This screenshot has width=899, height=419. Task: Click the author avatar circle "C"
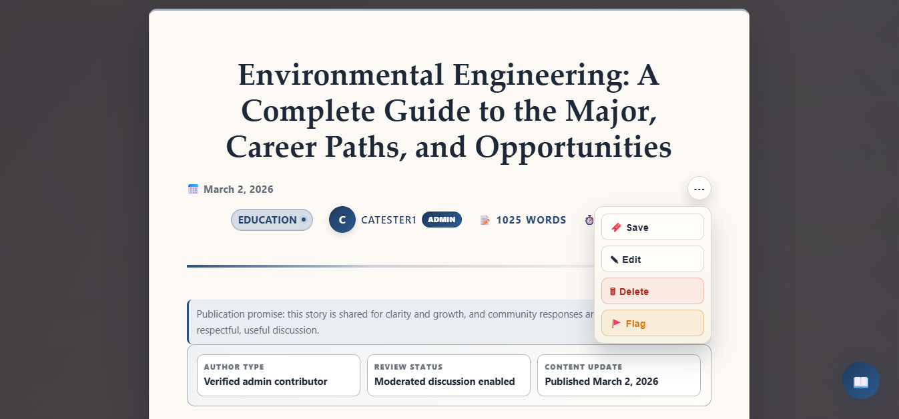[x=342, y=220]
